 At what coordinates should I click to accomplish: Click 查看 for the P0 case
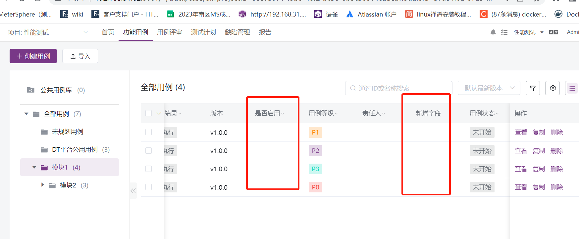[521, 187]
